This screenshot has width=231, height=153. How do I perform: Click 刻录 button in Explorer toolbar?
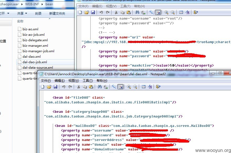pyautogui.click(x=38, y=14)
